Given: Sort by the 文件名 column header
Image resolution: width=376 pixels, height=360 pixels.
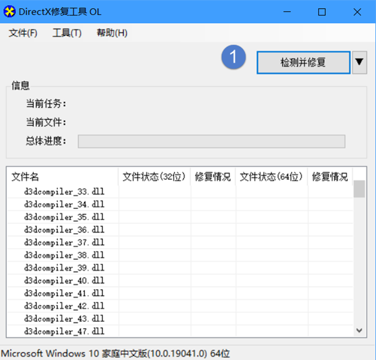Looking at the screenshot, I should tap(63, 177).
